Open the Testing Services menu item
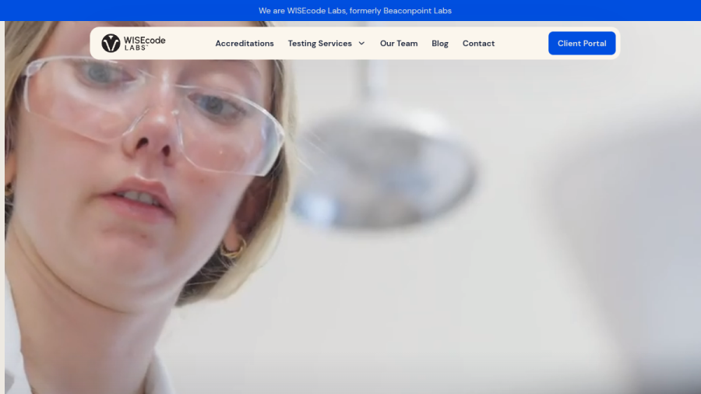This screenshot has height=394, width=701. point(319,44)
